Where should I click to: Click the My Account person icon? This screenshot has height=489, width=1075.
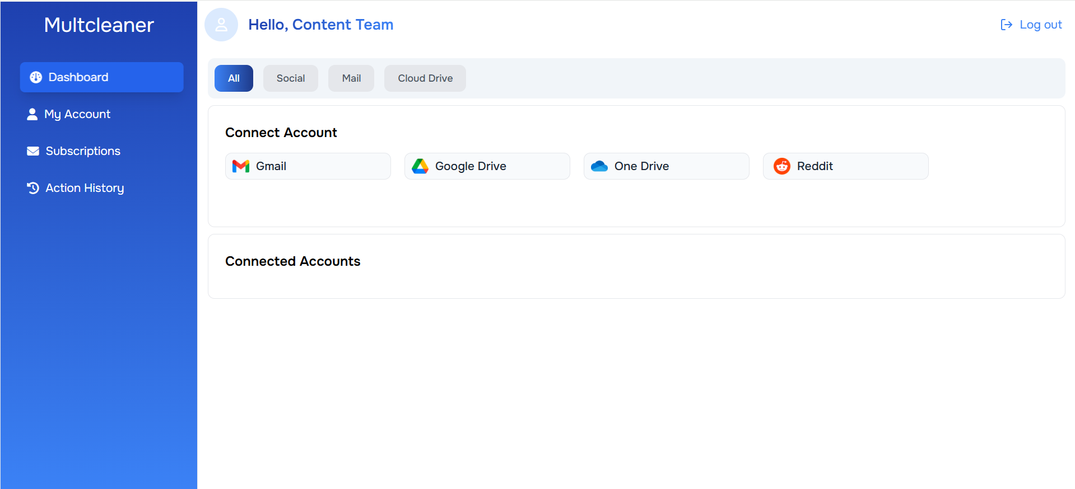point(32,114)
